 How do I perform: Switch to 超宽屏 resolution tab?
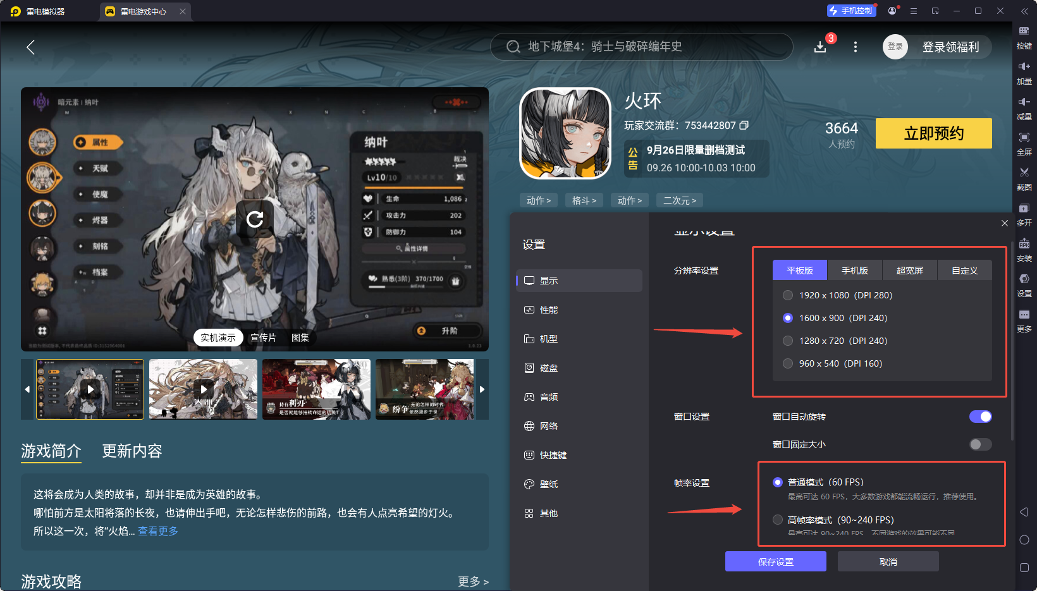coord(910,271)
